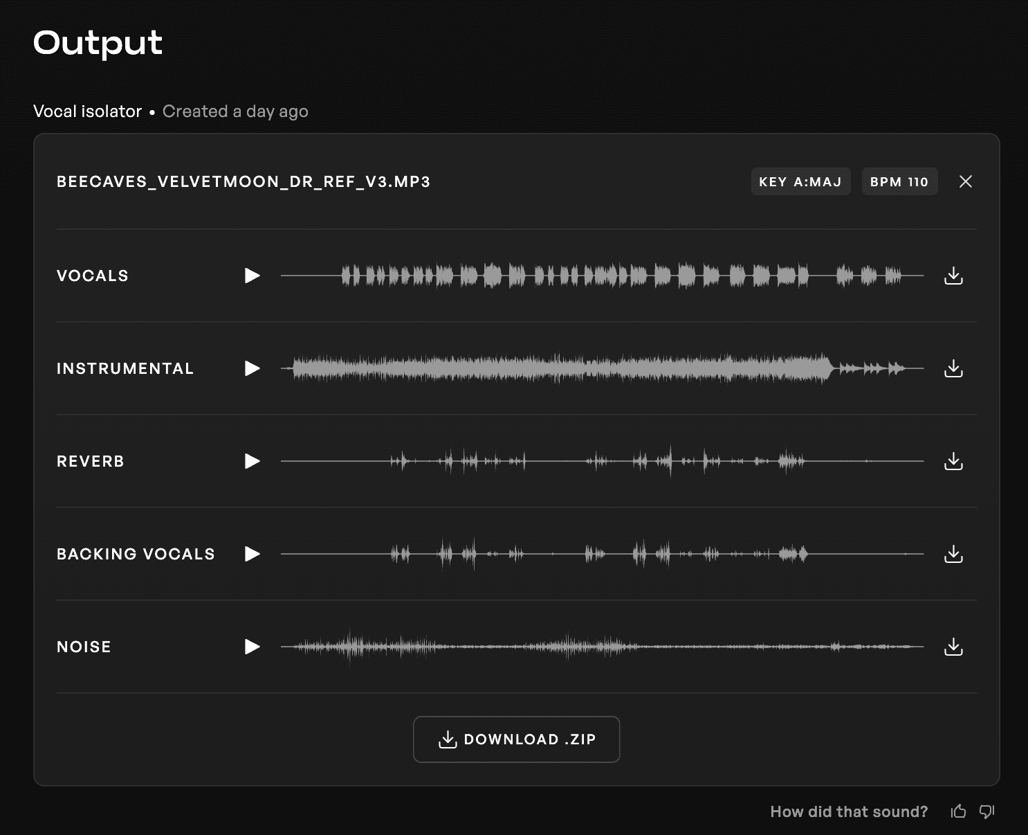
Task: Click the Download .ZIP button
Action: tap(517, 739)
